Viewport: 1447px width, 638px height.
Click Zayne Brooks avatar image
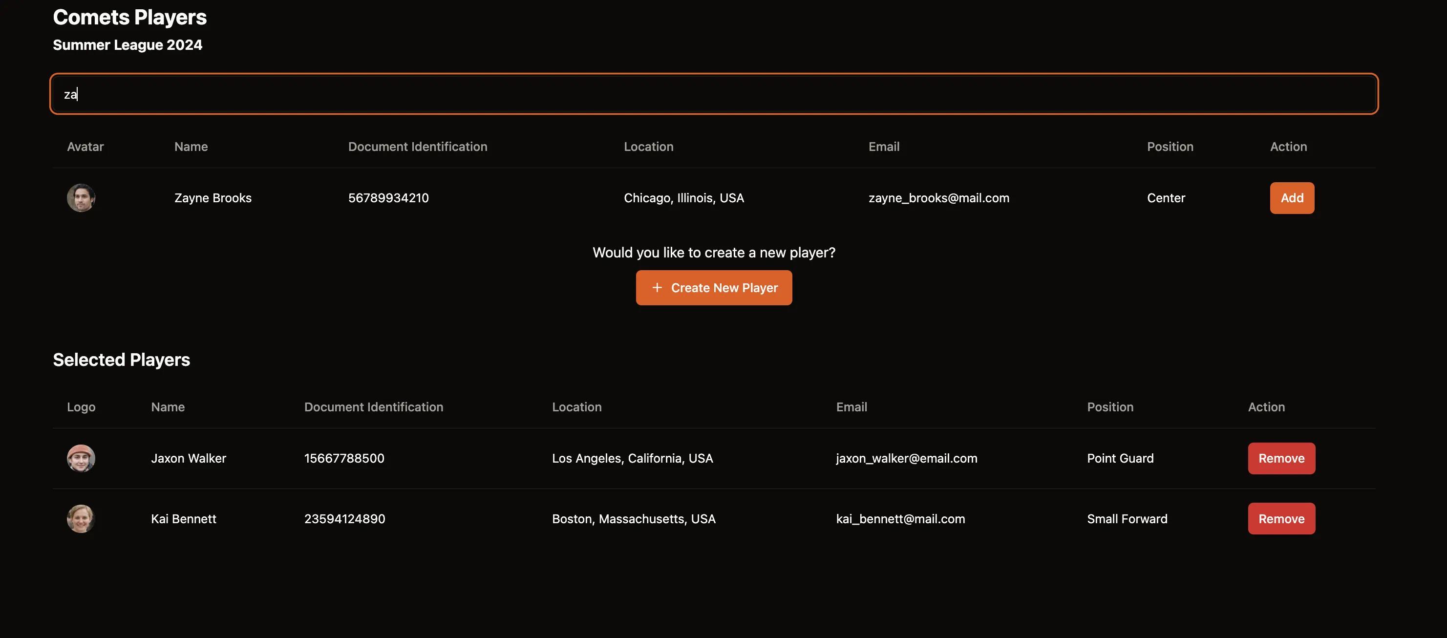pos(81,198)
